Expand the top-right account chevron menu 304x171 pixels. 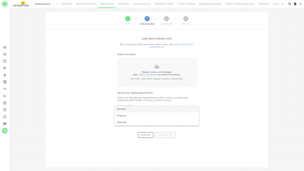(300, 4)
